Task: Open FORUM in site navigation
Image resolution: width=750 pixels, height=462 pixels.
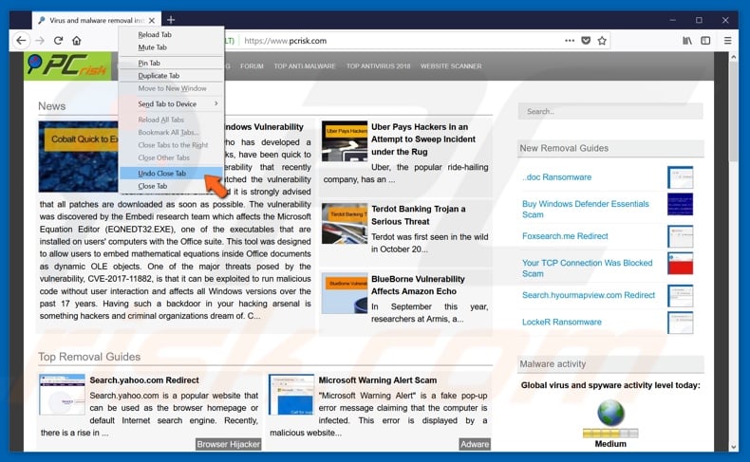Action: click(x=252, y=65)
